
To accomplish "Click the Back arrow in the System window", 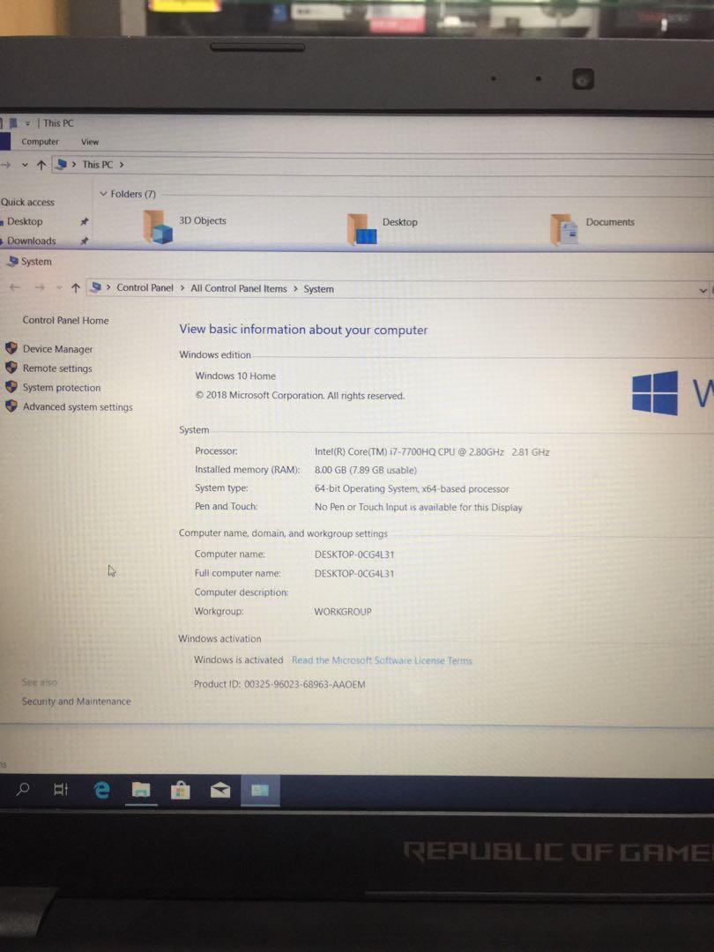I will (15, 287).
